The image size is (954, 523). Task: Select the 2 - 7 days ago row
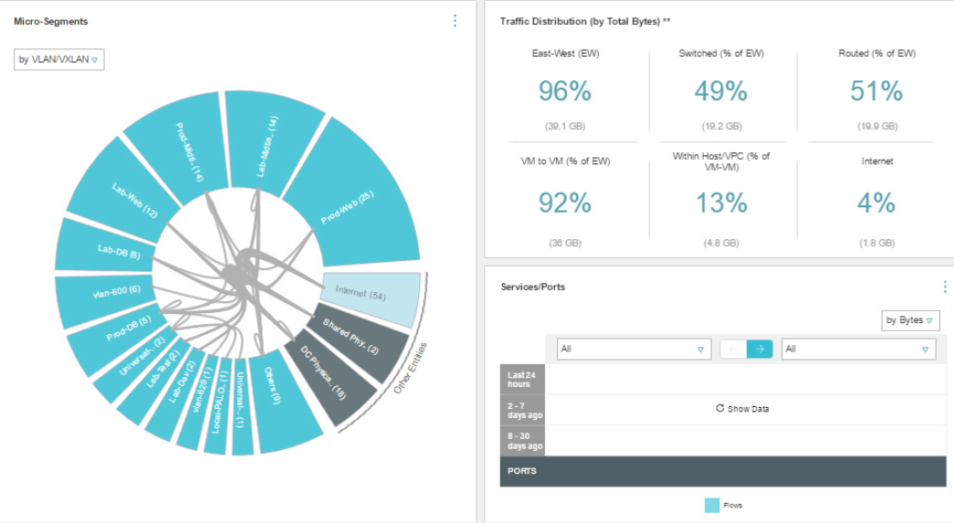pos(521,410)
